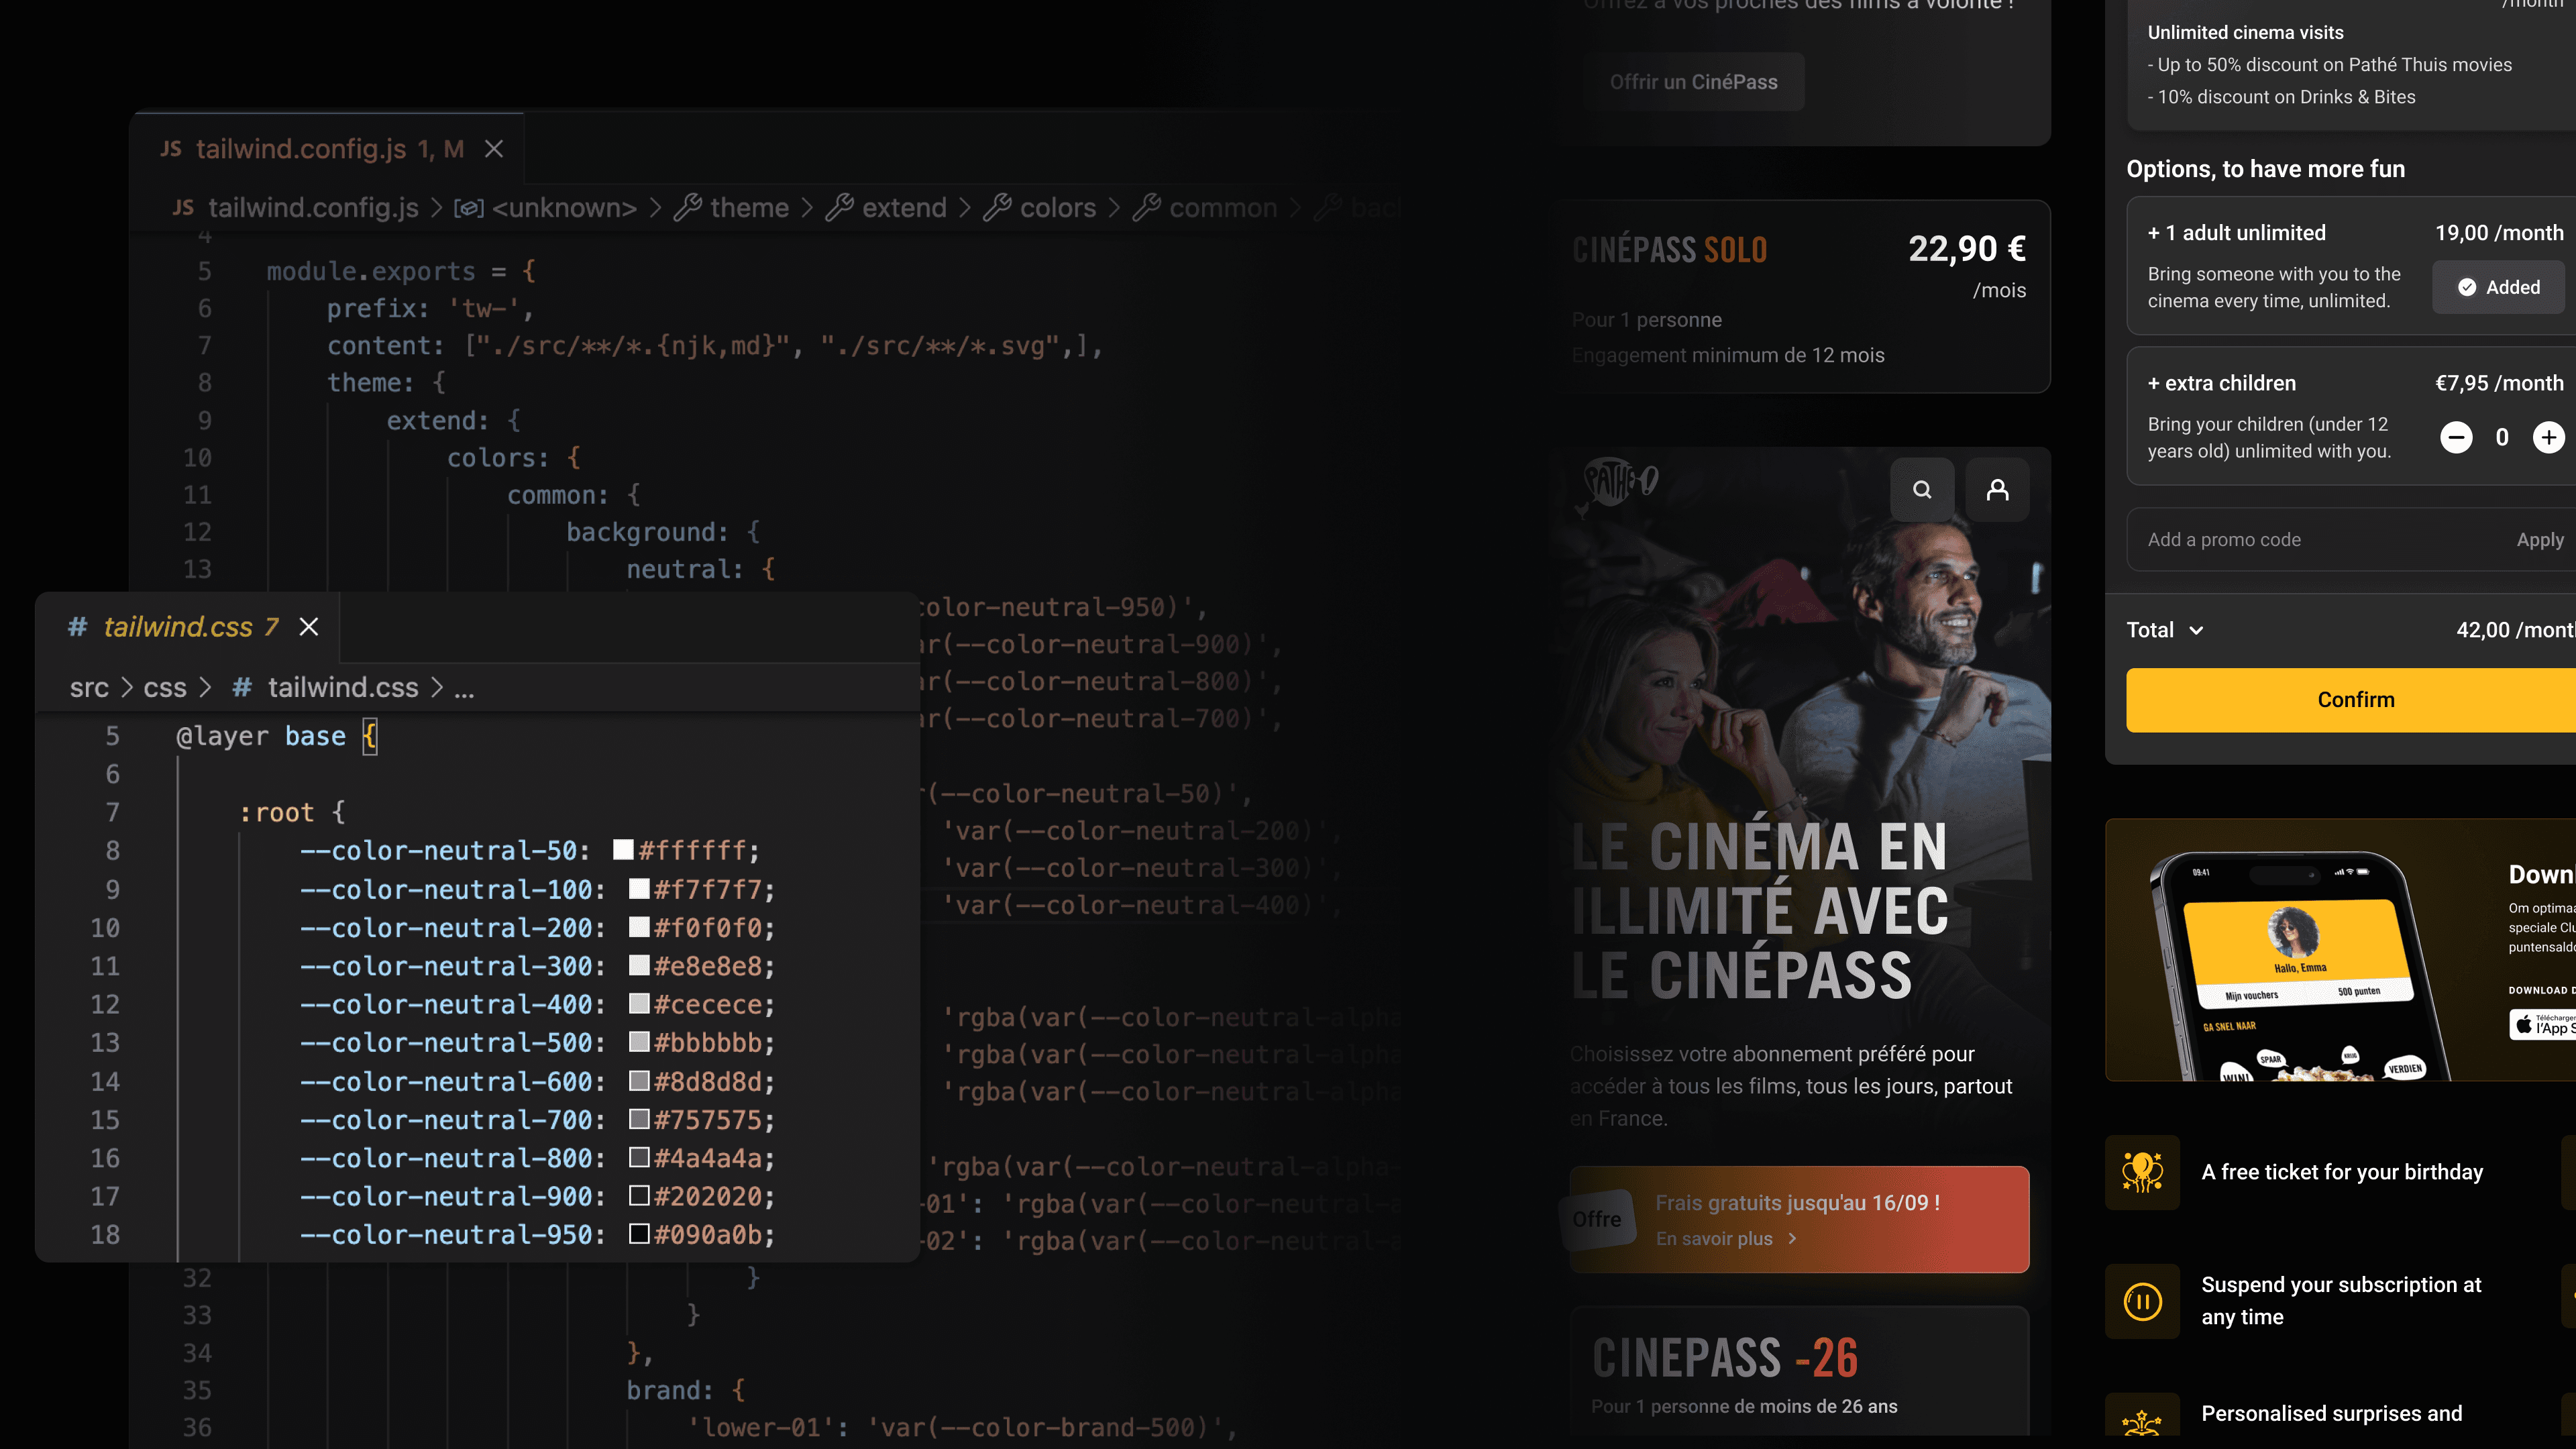This screenshot has height=1449, width=2576.
Task: Expand the breadcrumb ellipsis after tailwind.css
Action: pos(464,689)
